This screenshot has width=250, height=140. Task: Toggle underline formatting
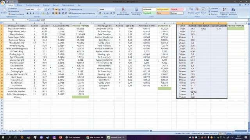(x=33, y=13)
